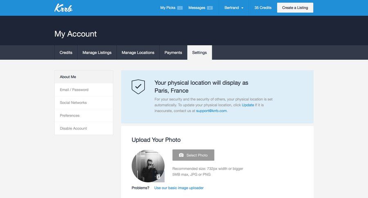Choose Disable Account in sidebar

coord(73,128)
